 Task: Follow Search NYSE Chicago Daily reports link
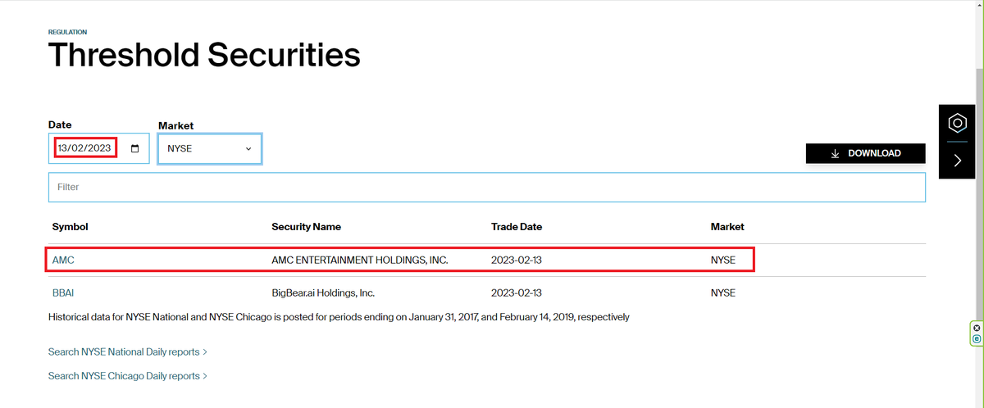(x=128, y=376)
